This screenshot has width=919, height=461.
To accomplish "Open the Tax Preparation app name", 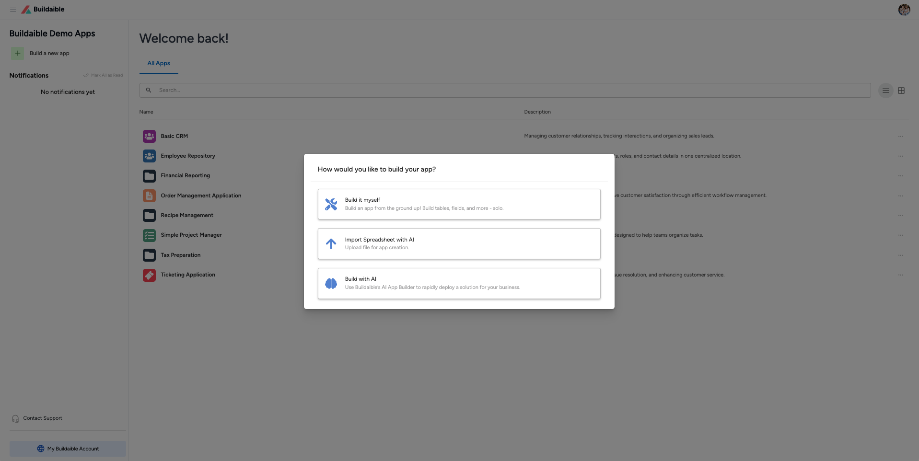I will pos(181,255).
